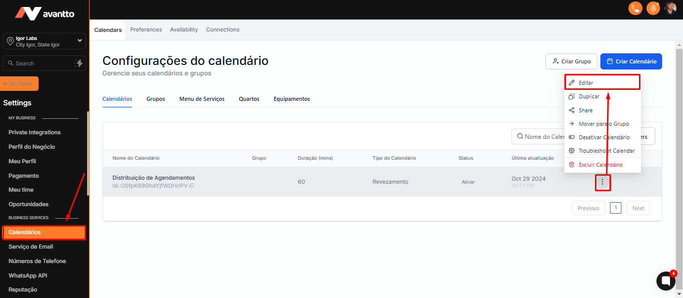Open the notifications bell icon

(652, 8)
